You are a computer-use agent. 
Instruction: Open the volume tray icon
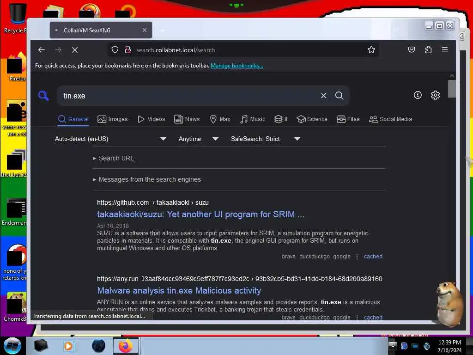coord(426,346)
